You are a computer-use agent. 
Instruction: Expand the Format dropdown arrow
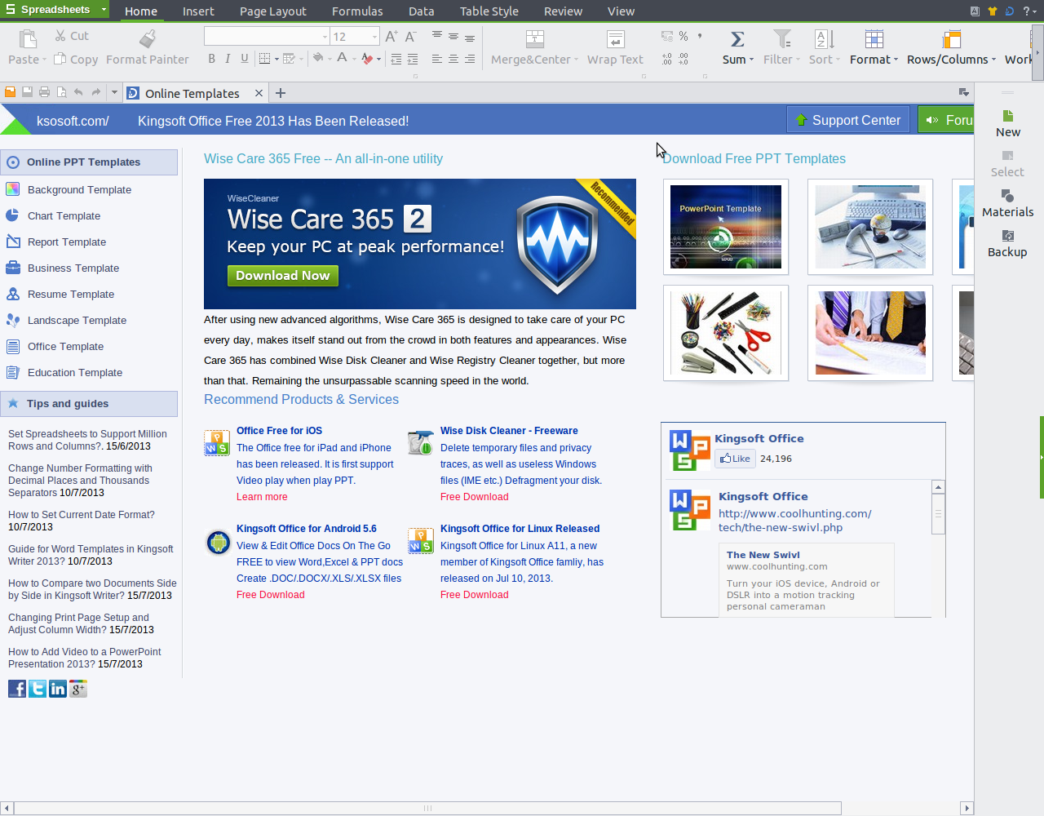896,60
